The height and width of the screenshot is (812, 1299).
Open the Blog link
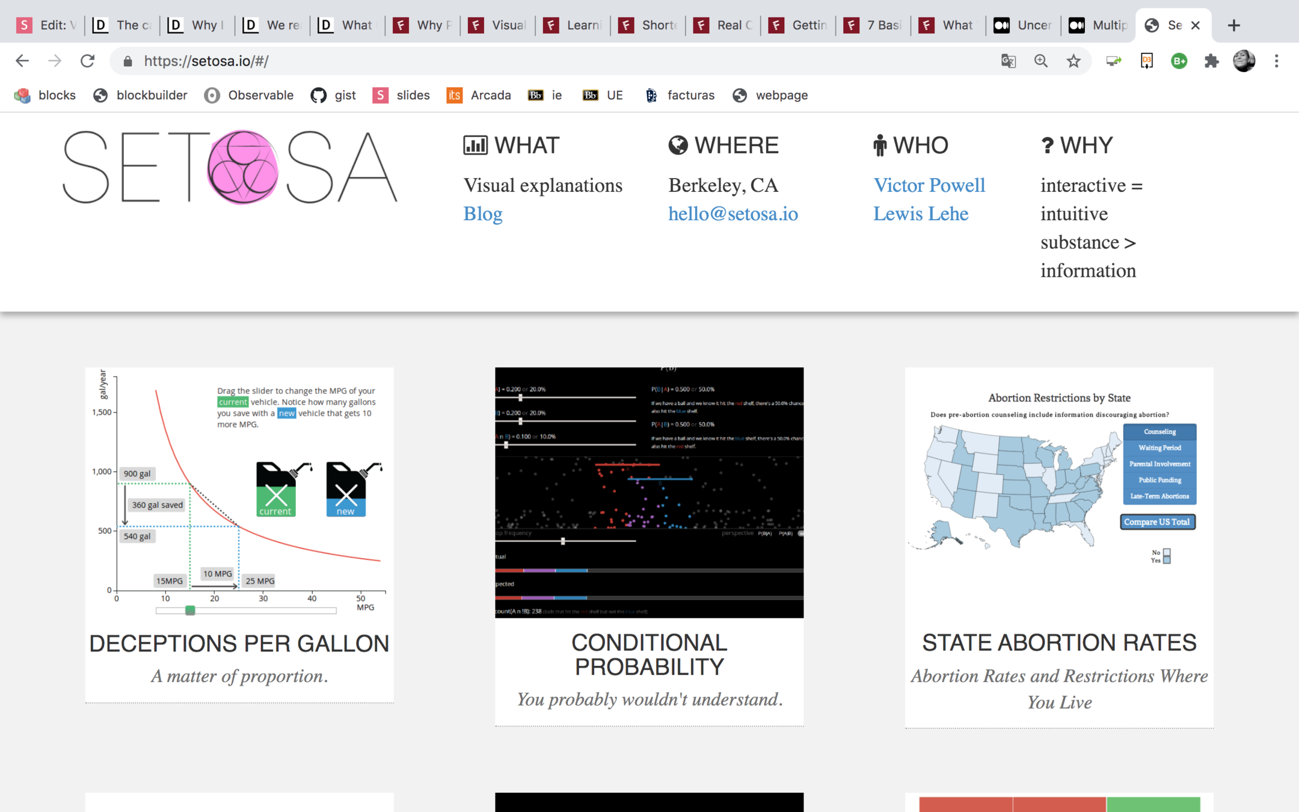(482, 214)
